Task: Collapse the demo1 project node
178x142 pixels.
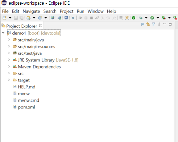Action: [3, 33]
